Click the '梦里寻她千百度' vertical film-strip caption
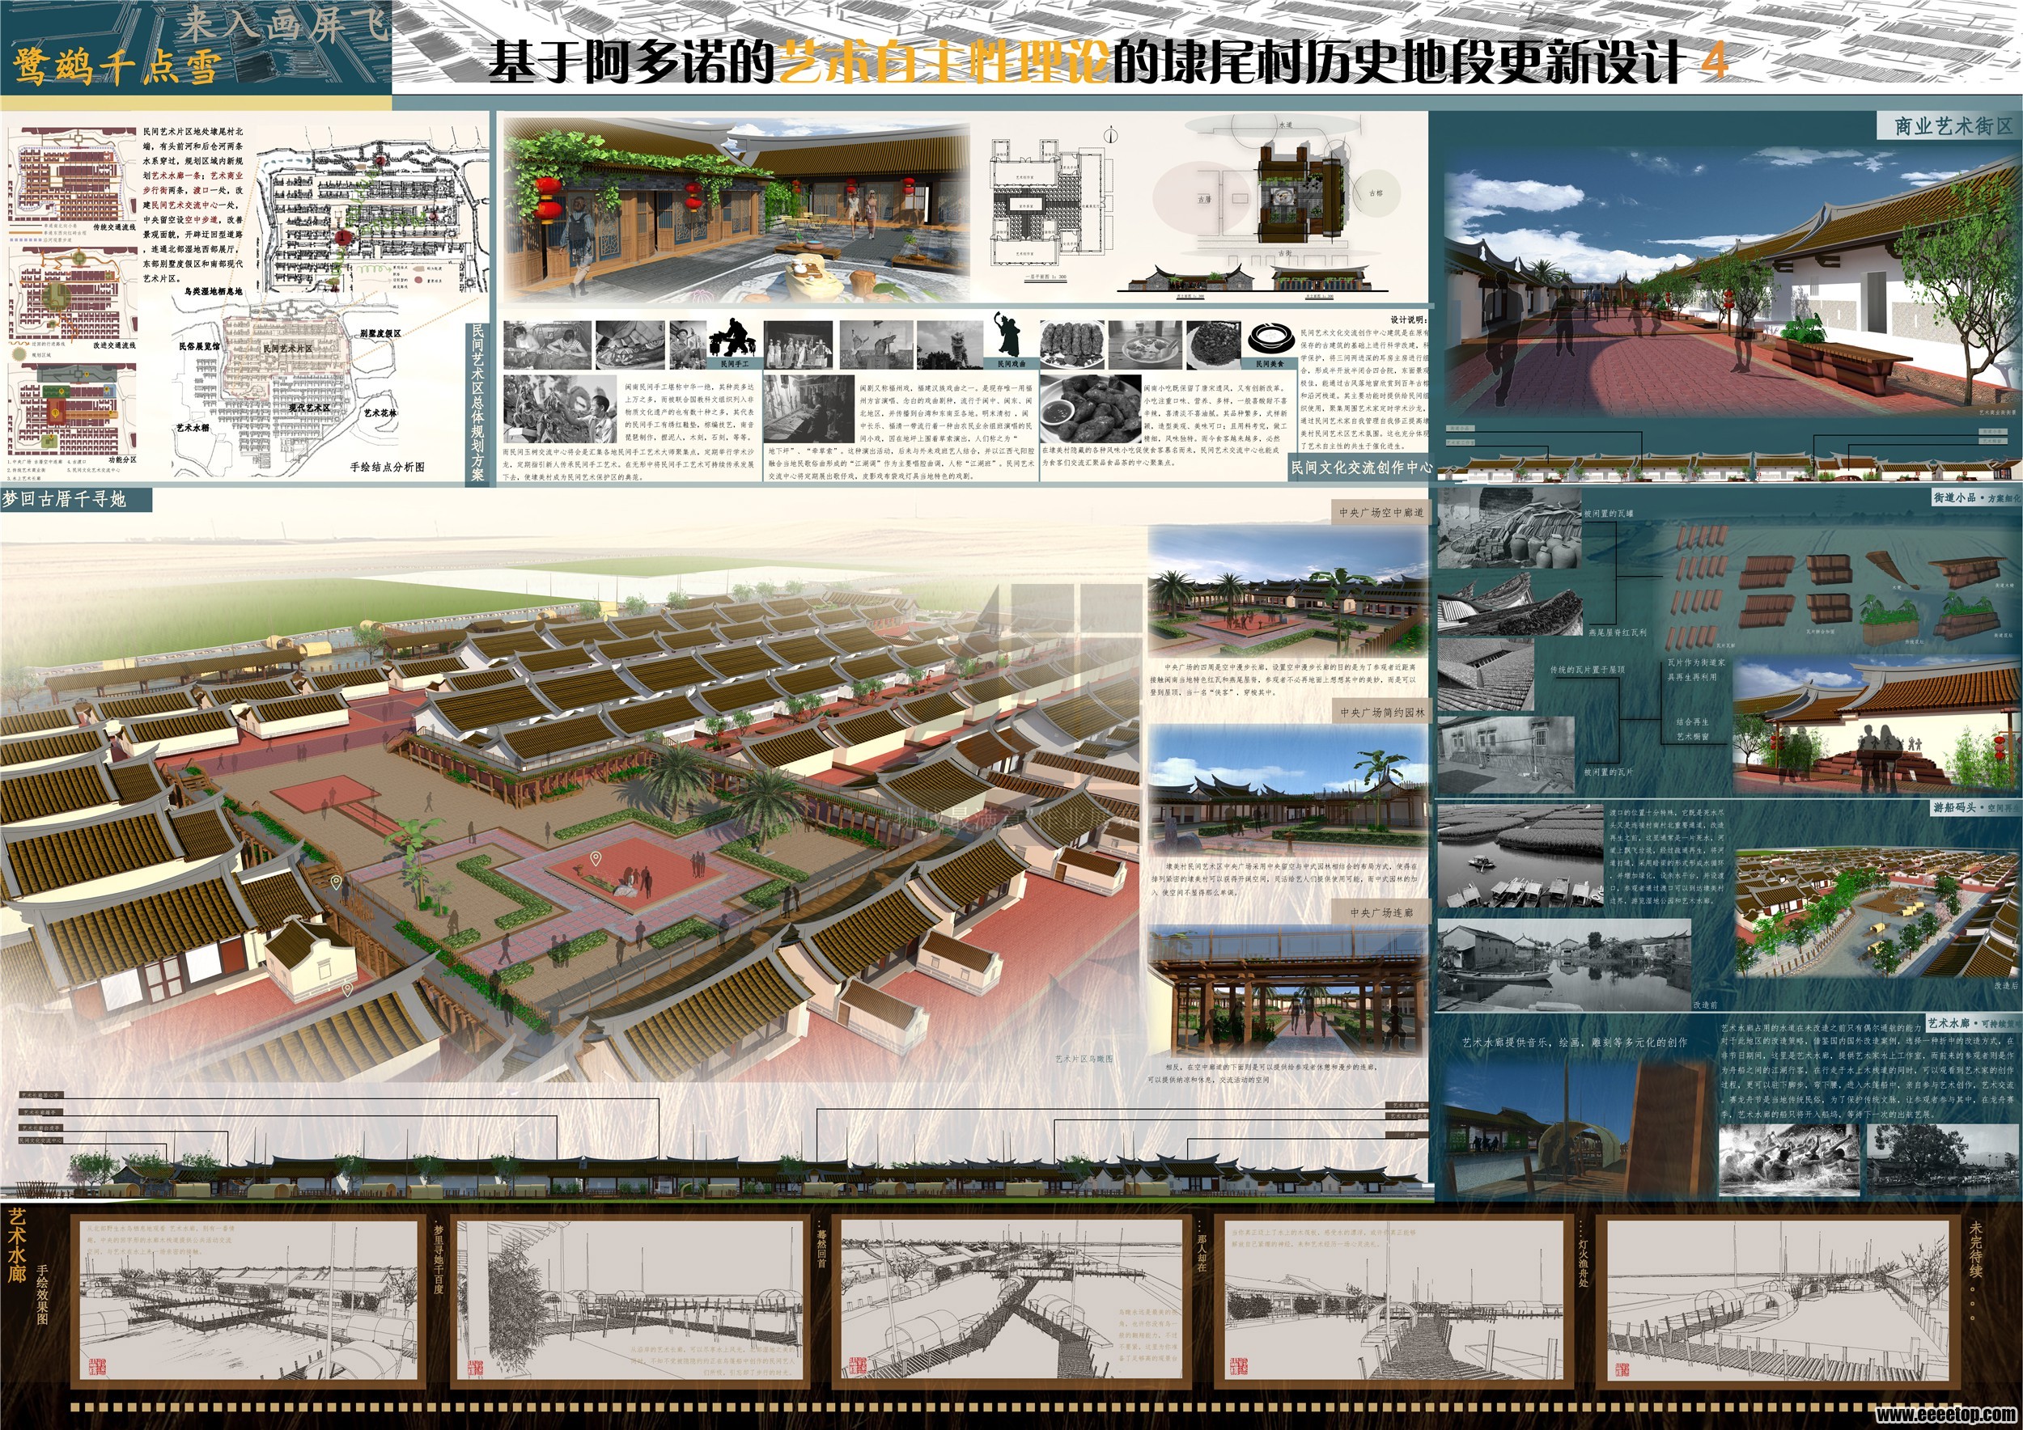The height and width of the screenshot is (1430, 2023). click(x=439, y=1262)
